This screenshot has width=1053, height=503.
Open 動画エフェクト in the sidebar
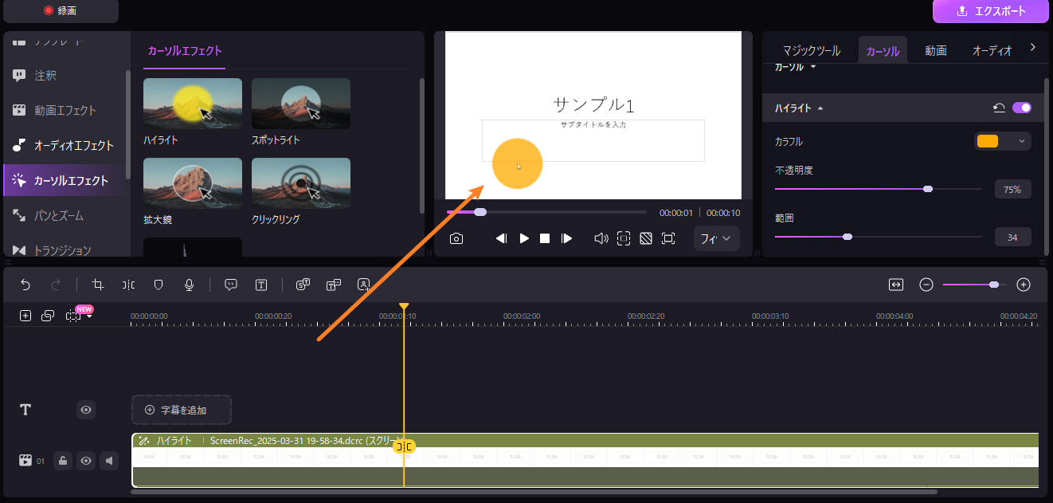pos(65,111)
